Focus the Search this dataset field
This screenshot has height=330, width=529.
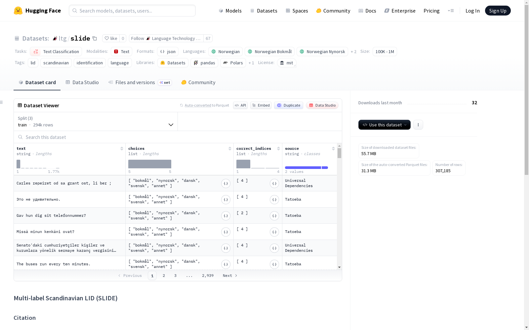tap(178, 137)
